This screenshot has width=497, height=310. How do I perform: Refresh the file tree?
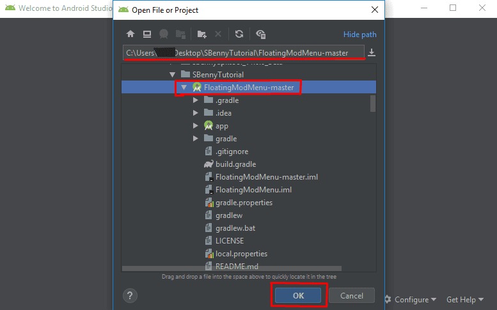(239, 34)
